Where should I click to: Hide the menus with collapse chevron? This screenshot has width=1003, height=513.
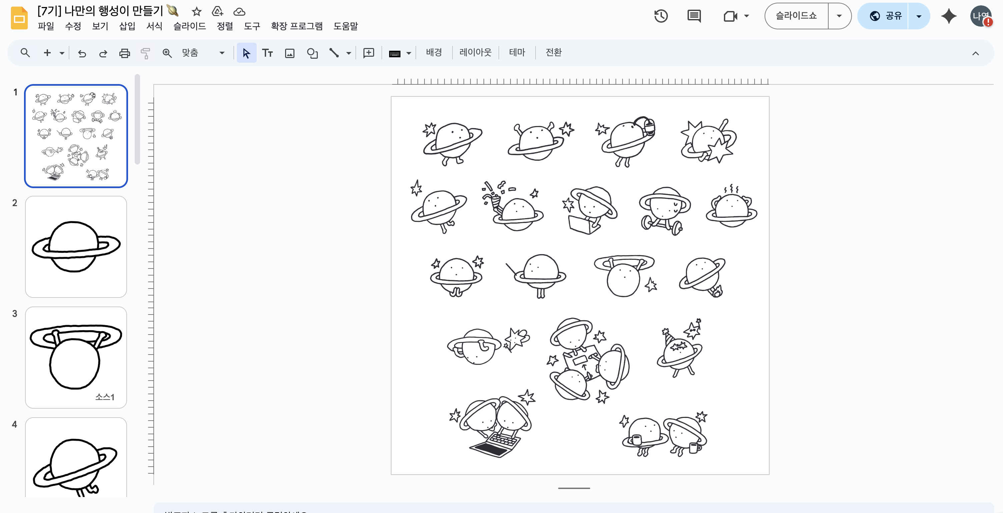pyautogui.click(x=975, y=53)
